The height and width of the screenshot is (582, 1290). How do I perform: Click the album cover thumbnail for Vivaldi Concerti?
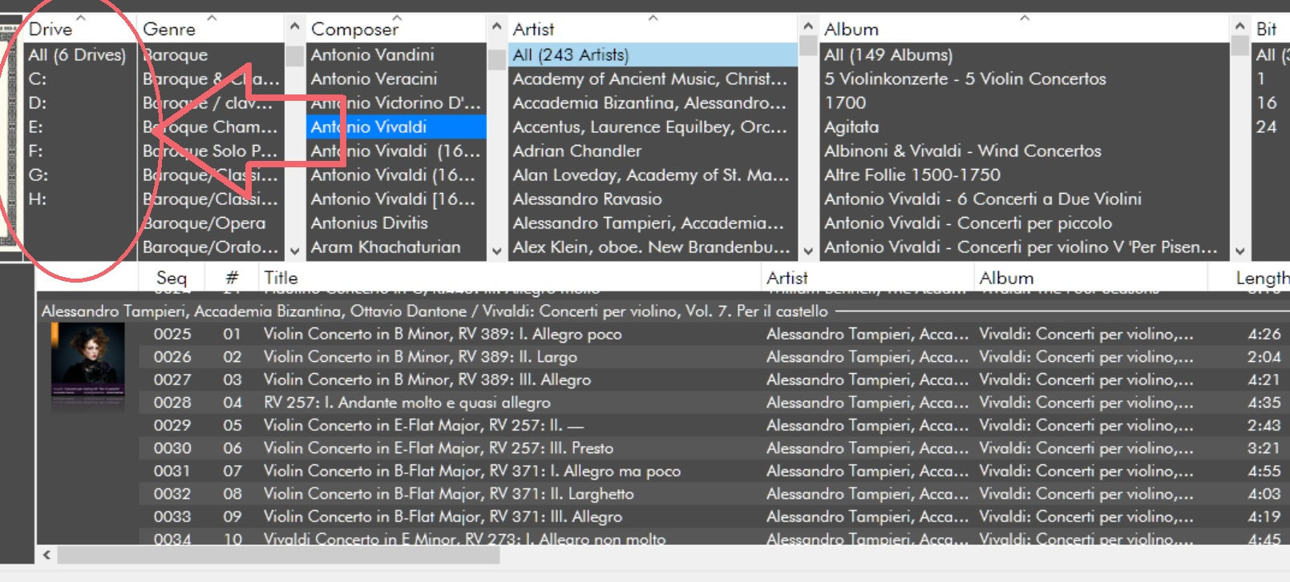pos(87,364)
